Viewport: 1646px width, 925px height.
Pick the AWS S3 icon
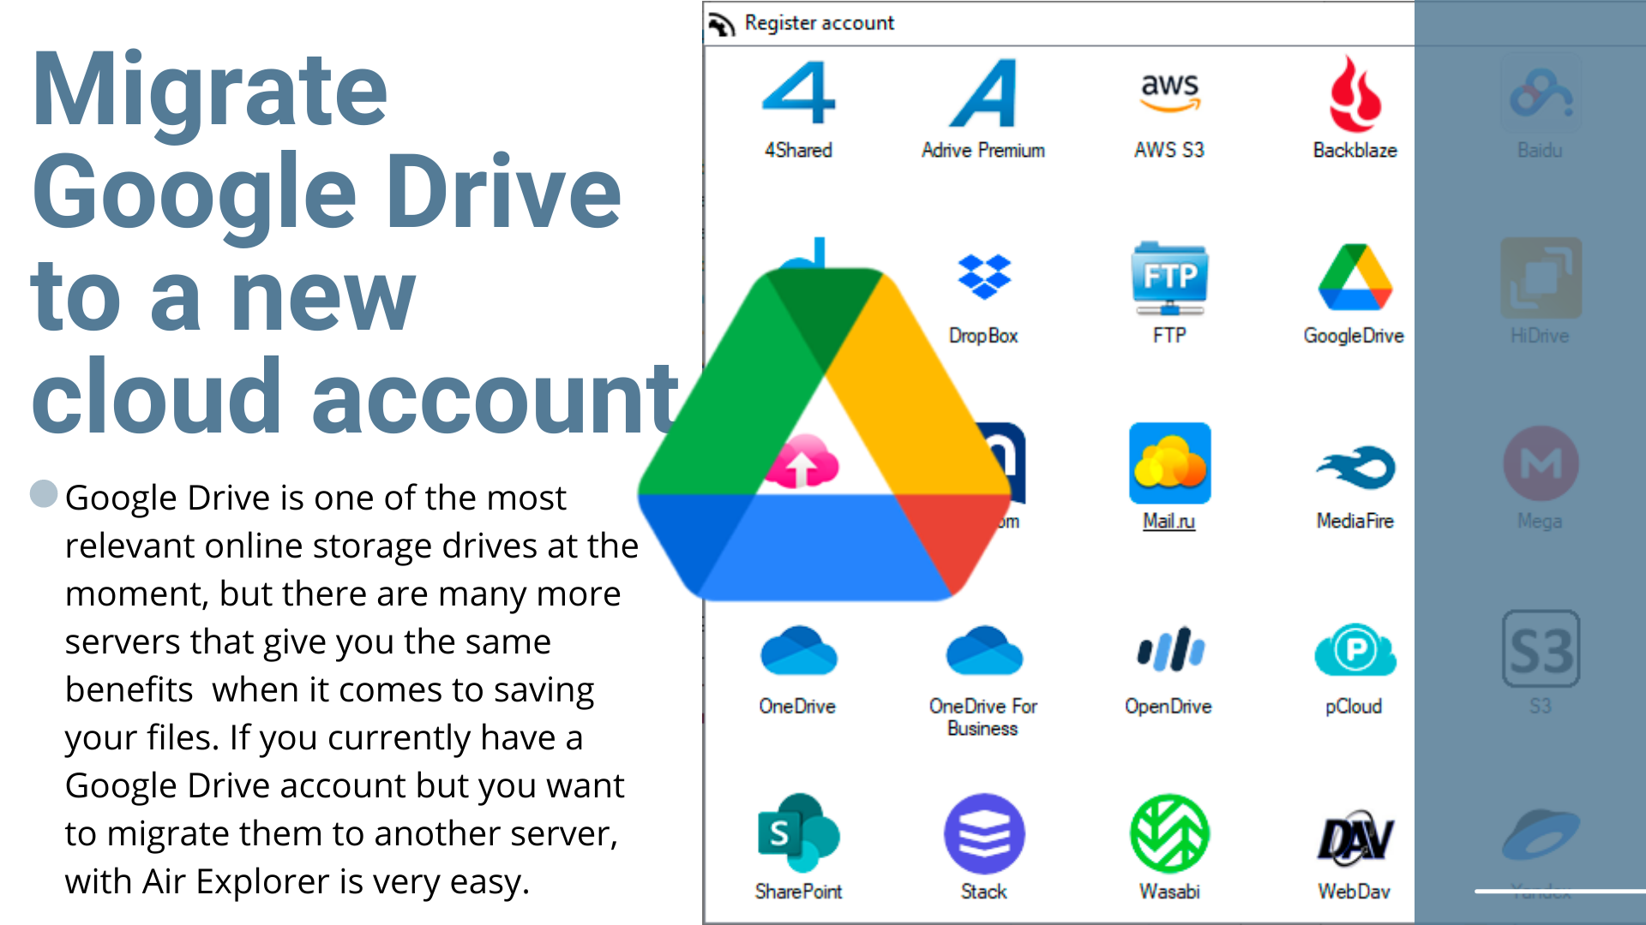pyautogui.click(x=1169, y=92)
